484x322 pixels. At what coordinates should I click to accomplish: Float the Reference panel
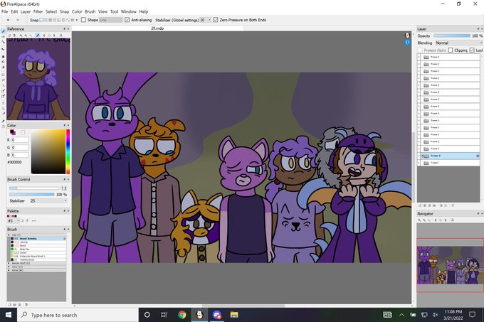coord(65,28)
